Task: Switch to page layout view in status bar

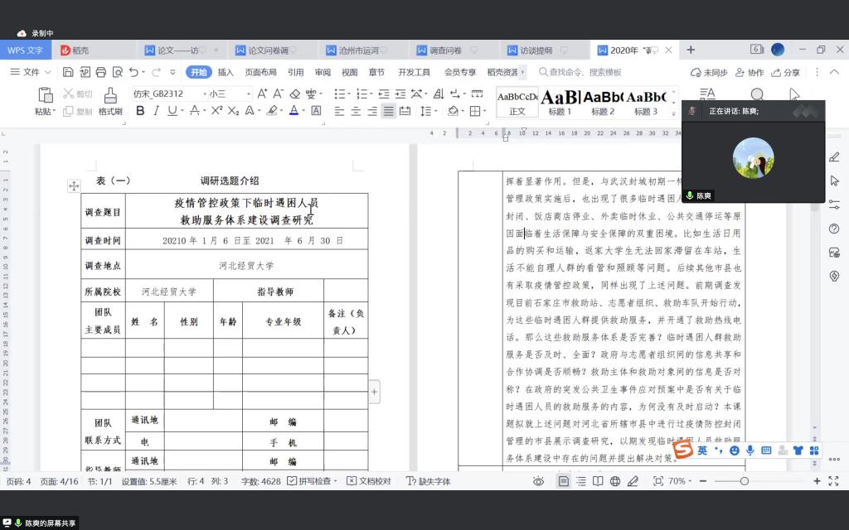Action: [564, 481]
